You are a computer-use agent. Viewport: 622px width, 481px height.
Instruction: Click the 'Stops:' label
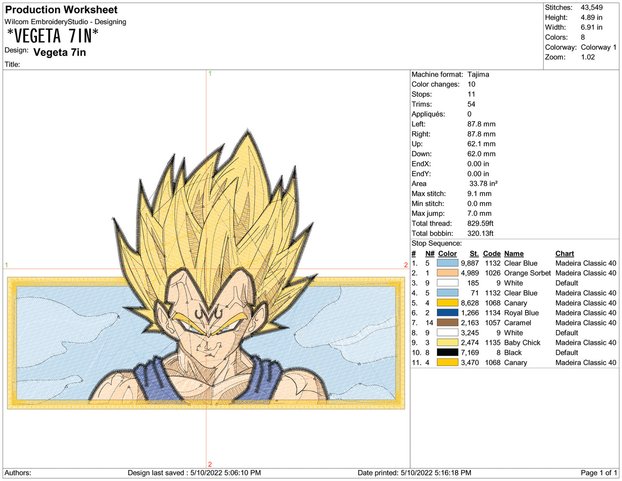[x=421, y=94]
